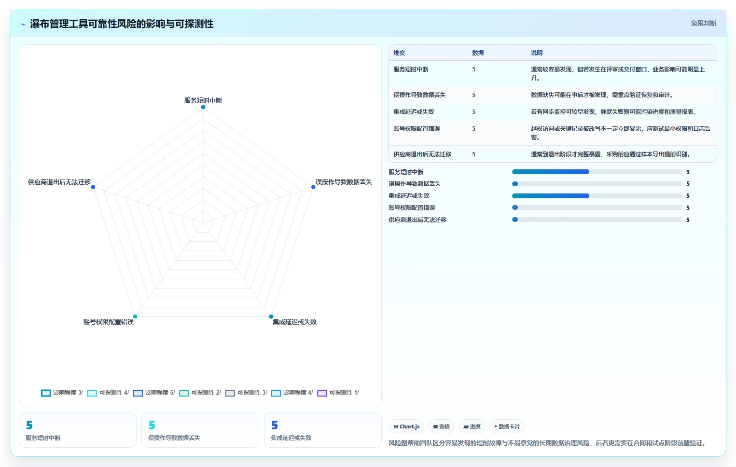Image resolution: width=736 pixels, height=467 pixels.
Task: Click the 集成延迟或失败 radar data point
Action: coord(271,316)
